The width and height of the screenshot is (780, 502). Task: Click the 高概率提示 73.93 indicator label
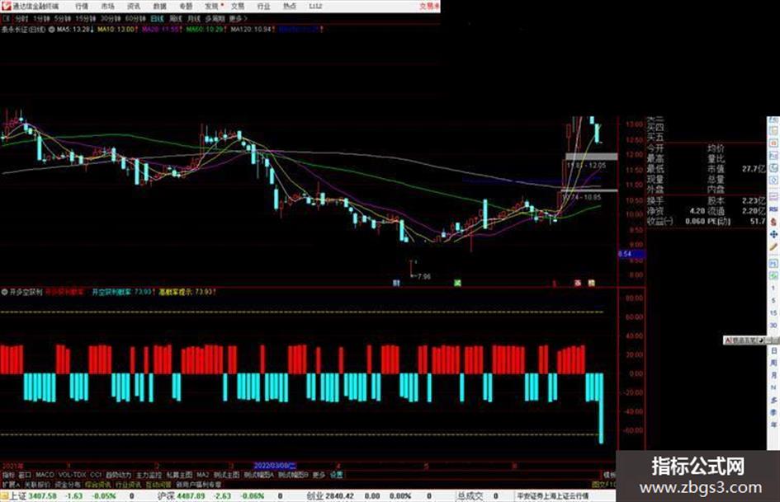tap(187, 293)
